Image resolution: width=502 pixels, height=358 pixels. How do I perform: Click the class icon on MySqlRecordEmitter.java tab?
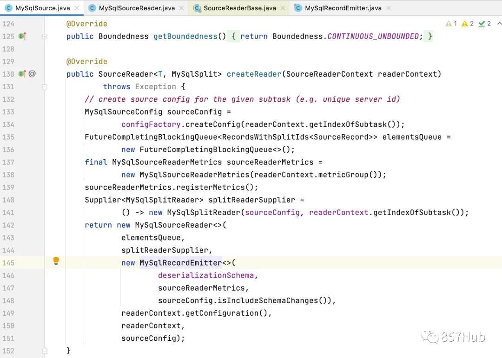point(298,8)
